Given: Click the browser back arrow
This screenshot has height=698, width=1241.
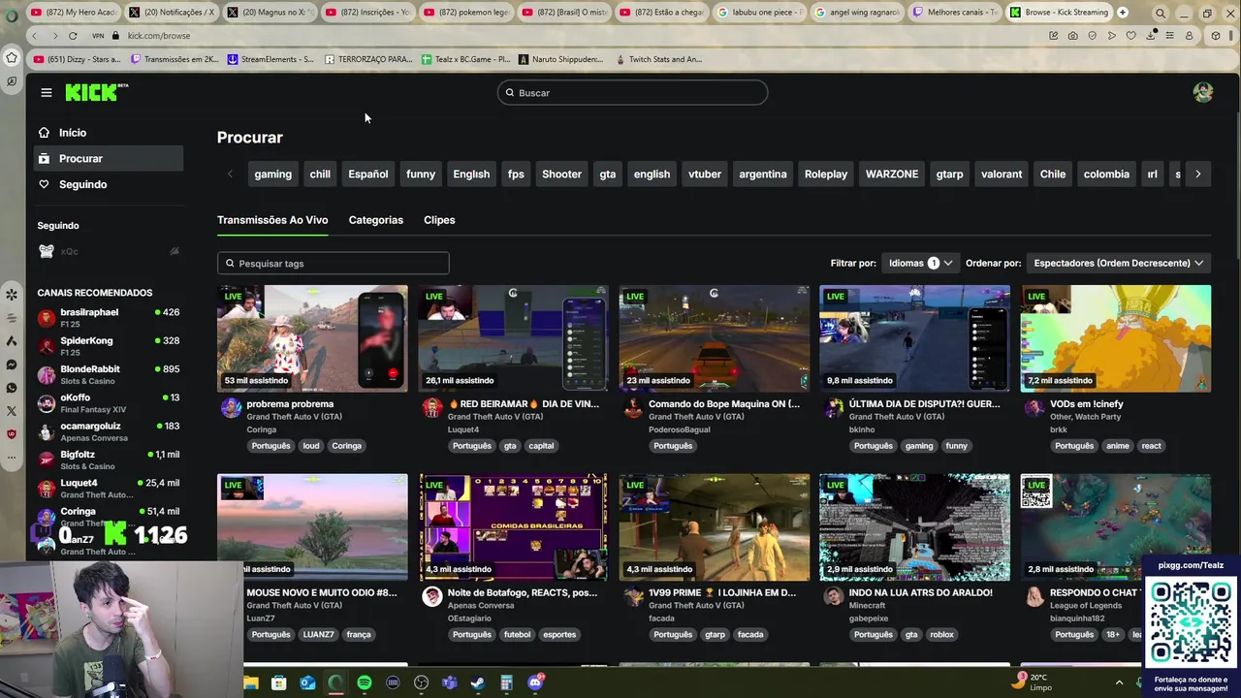Looking at the screenshot, I should pyautogui.click(x=34, y=36).
